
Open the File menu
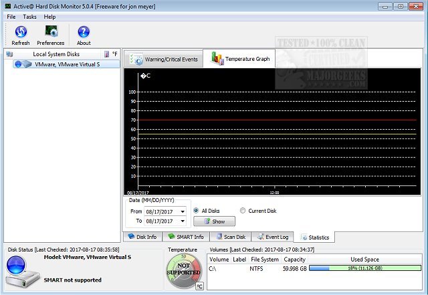tap(11, 17)
